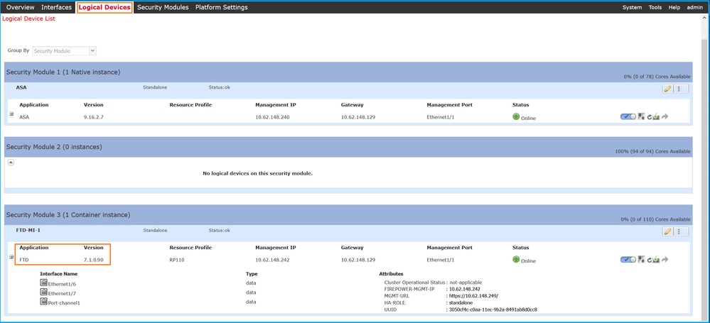Open the Overview tab

21,7
